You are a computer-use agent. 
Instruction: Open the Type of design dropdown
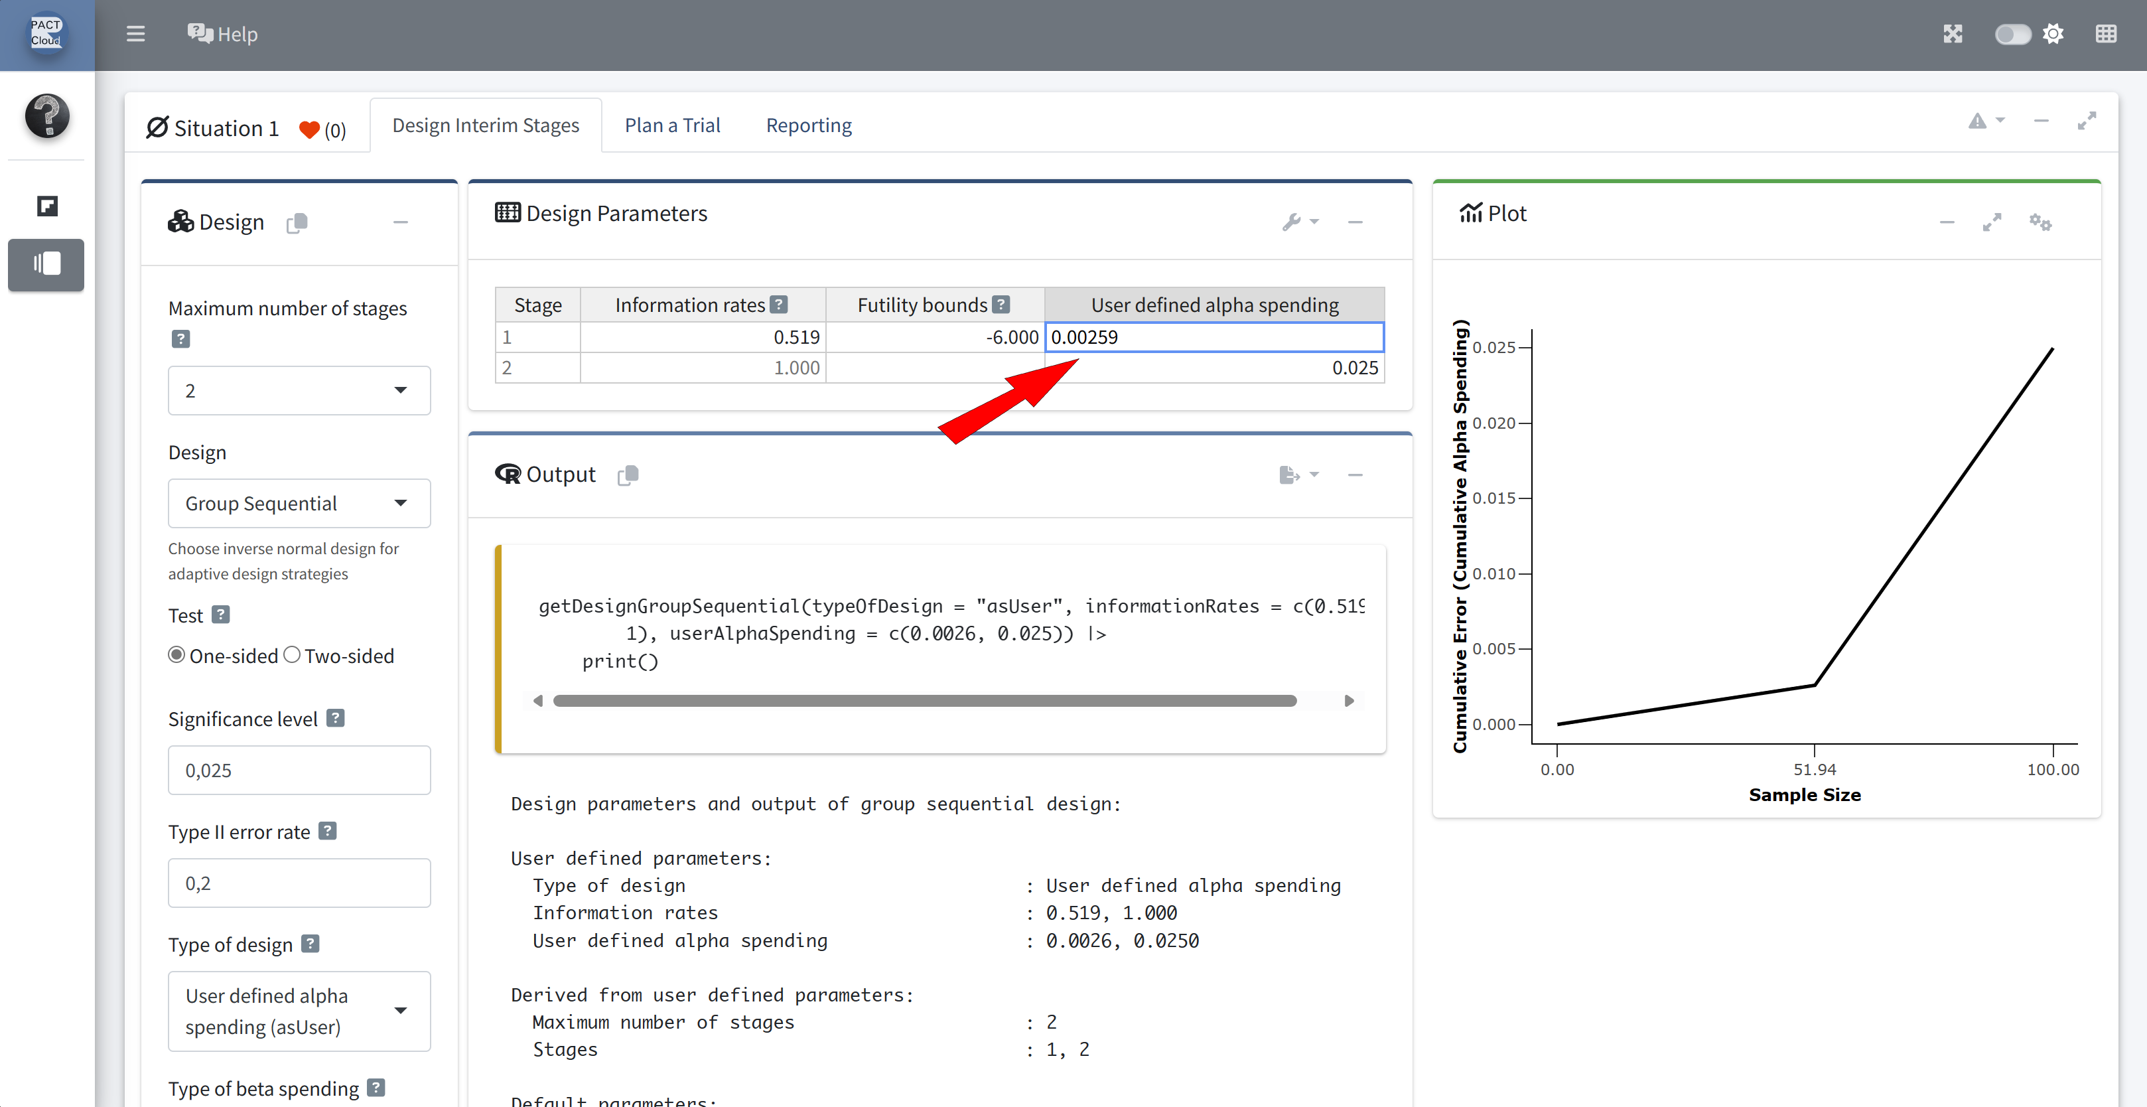pos(299,1010)
